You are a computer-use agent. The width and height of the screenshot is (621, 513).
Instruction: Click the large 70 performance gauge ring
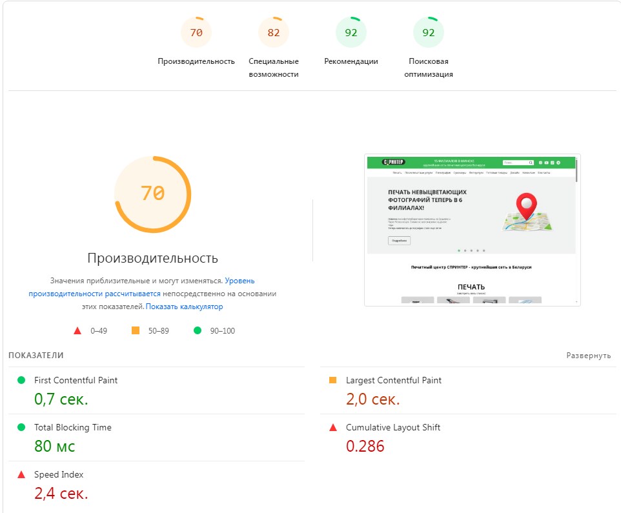point(152,192)
